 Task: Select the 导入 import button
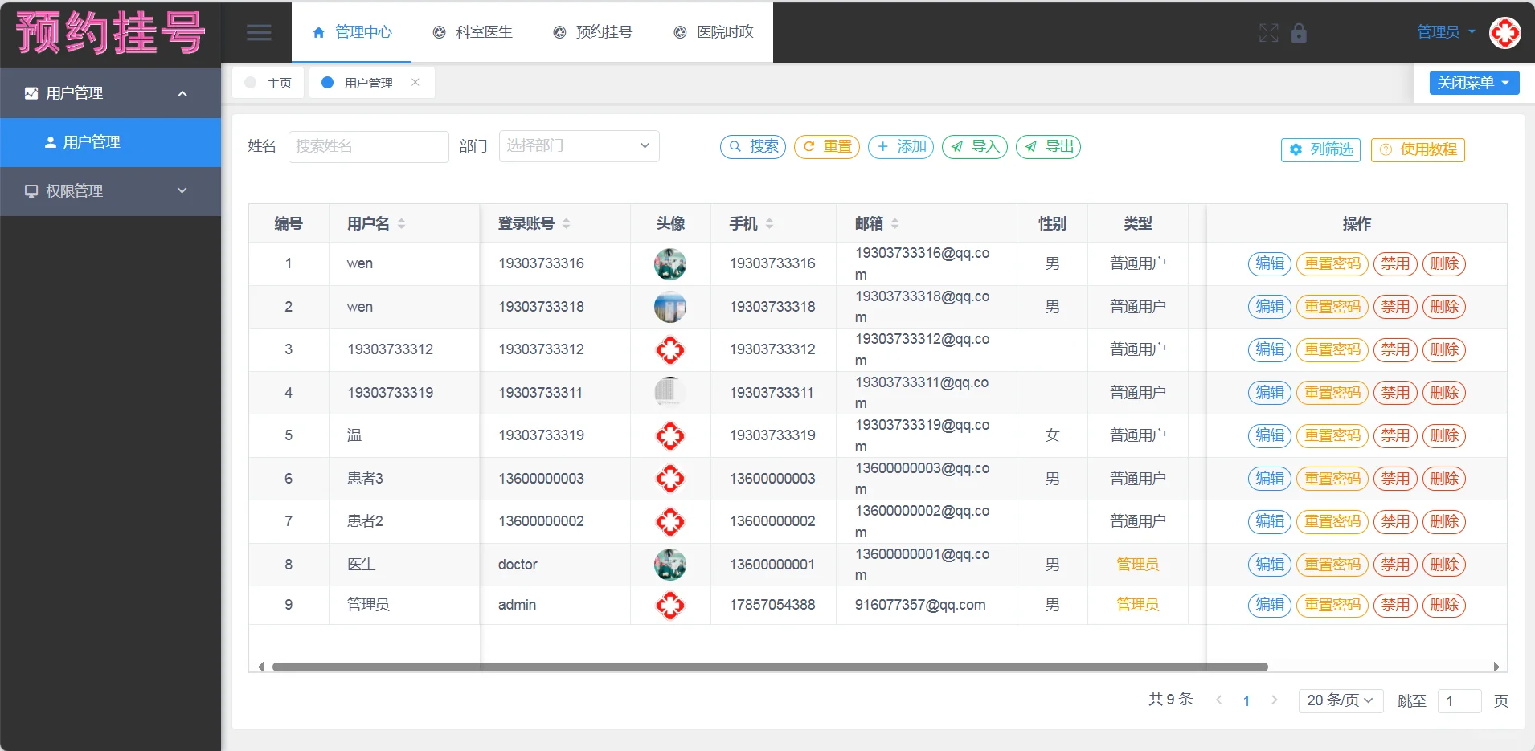click(974, 147)
